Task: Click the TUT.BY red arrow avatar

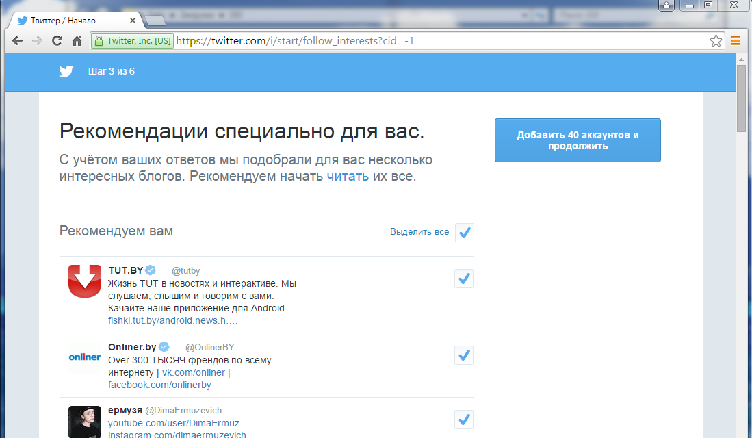Action: (x=85, y=281)
